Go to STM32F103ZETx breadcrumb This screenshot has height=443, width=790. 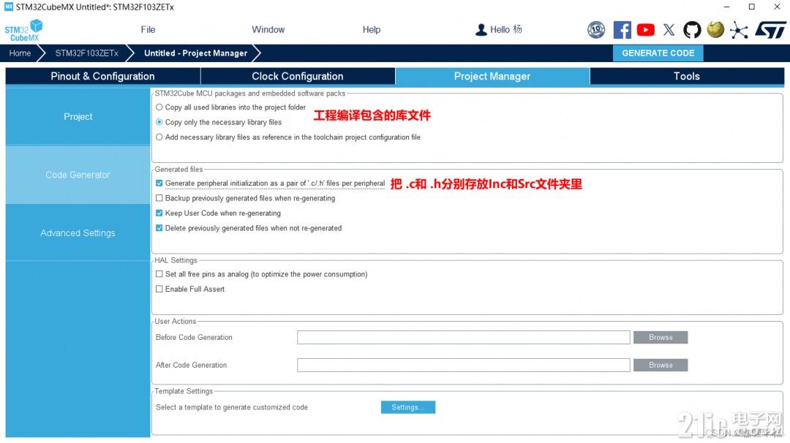(86, 53)
